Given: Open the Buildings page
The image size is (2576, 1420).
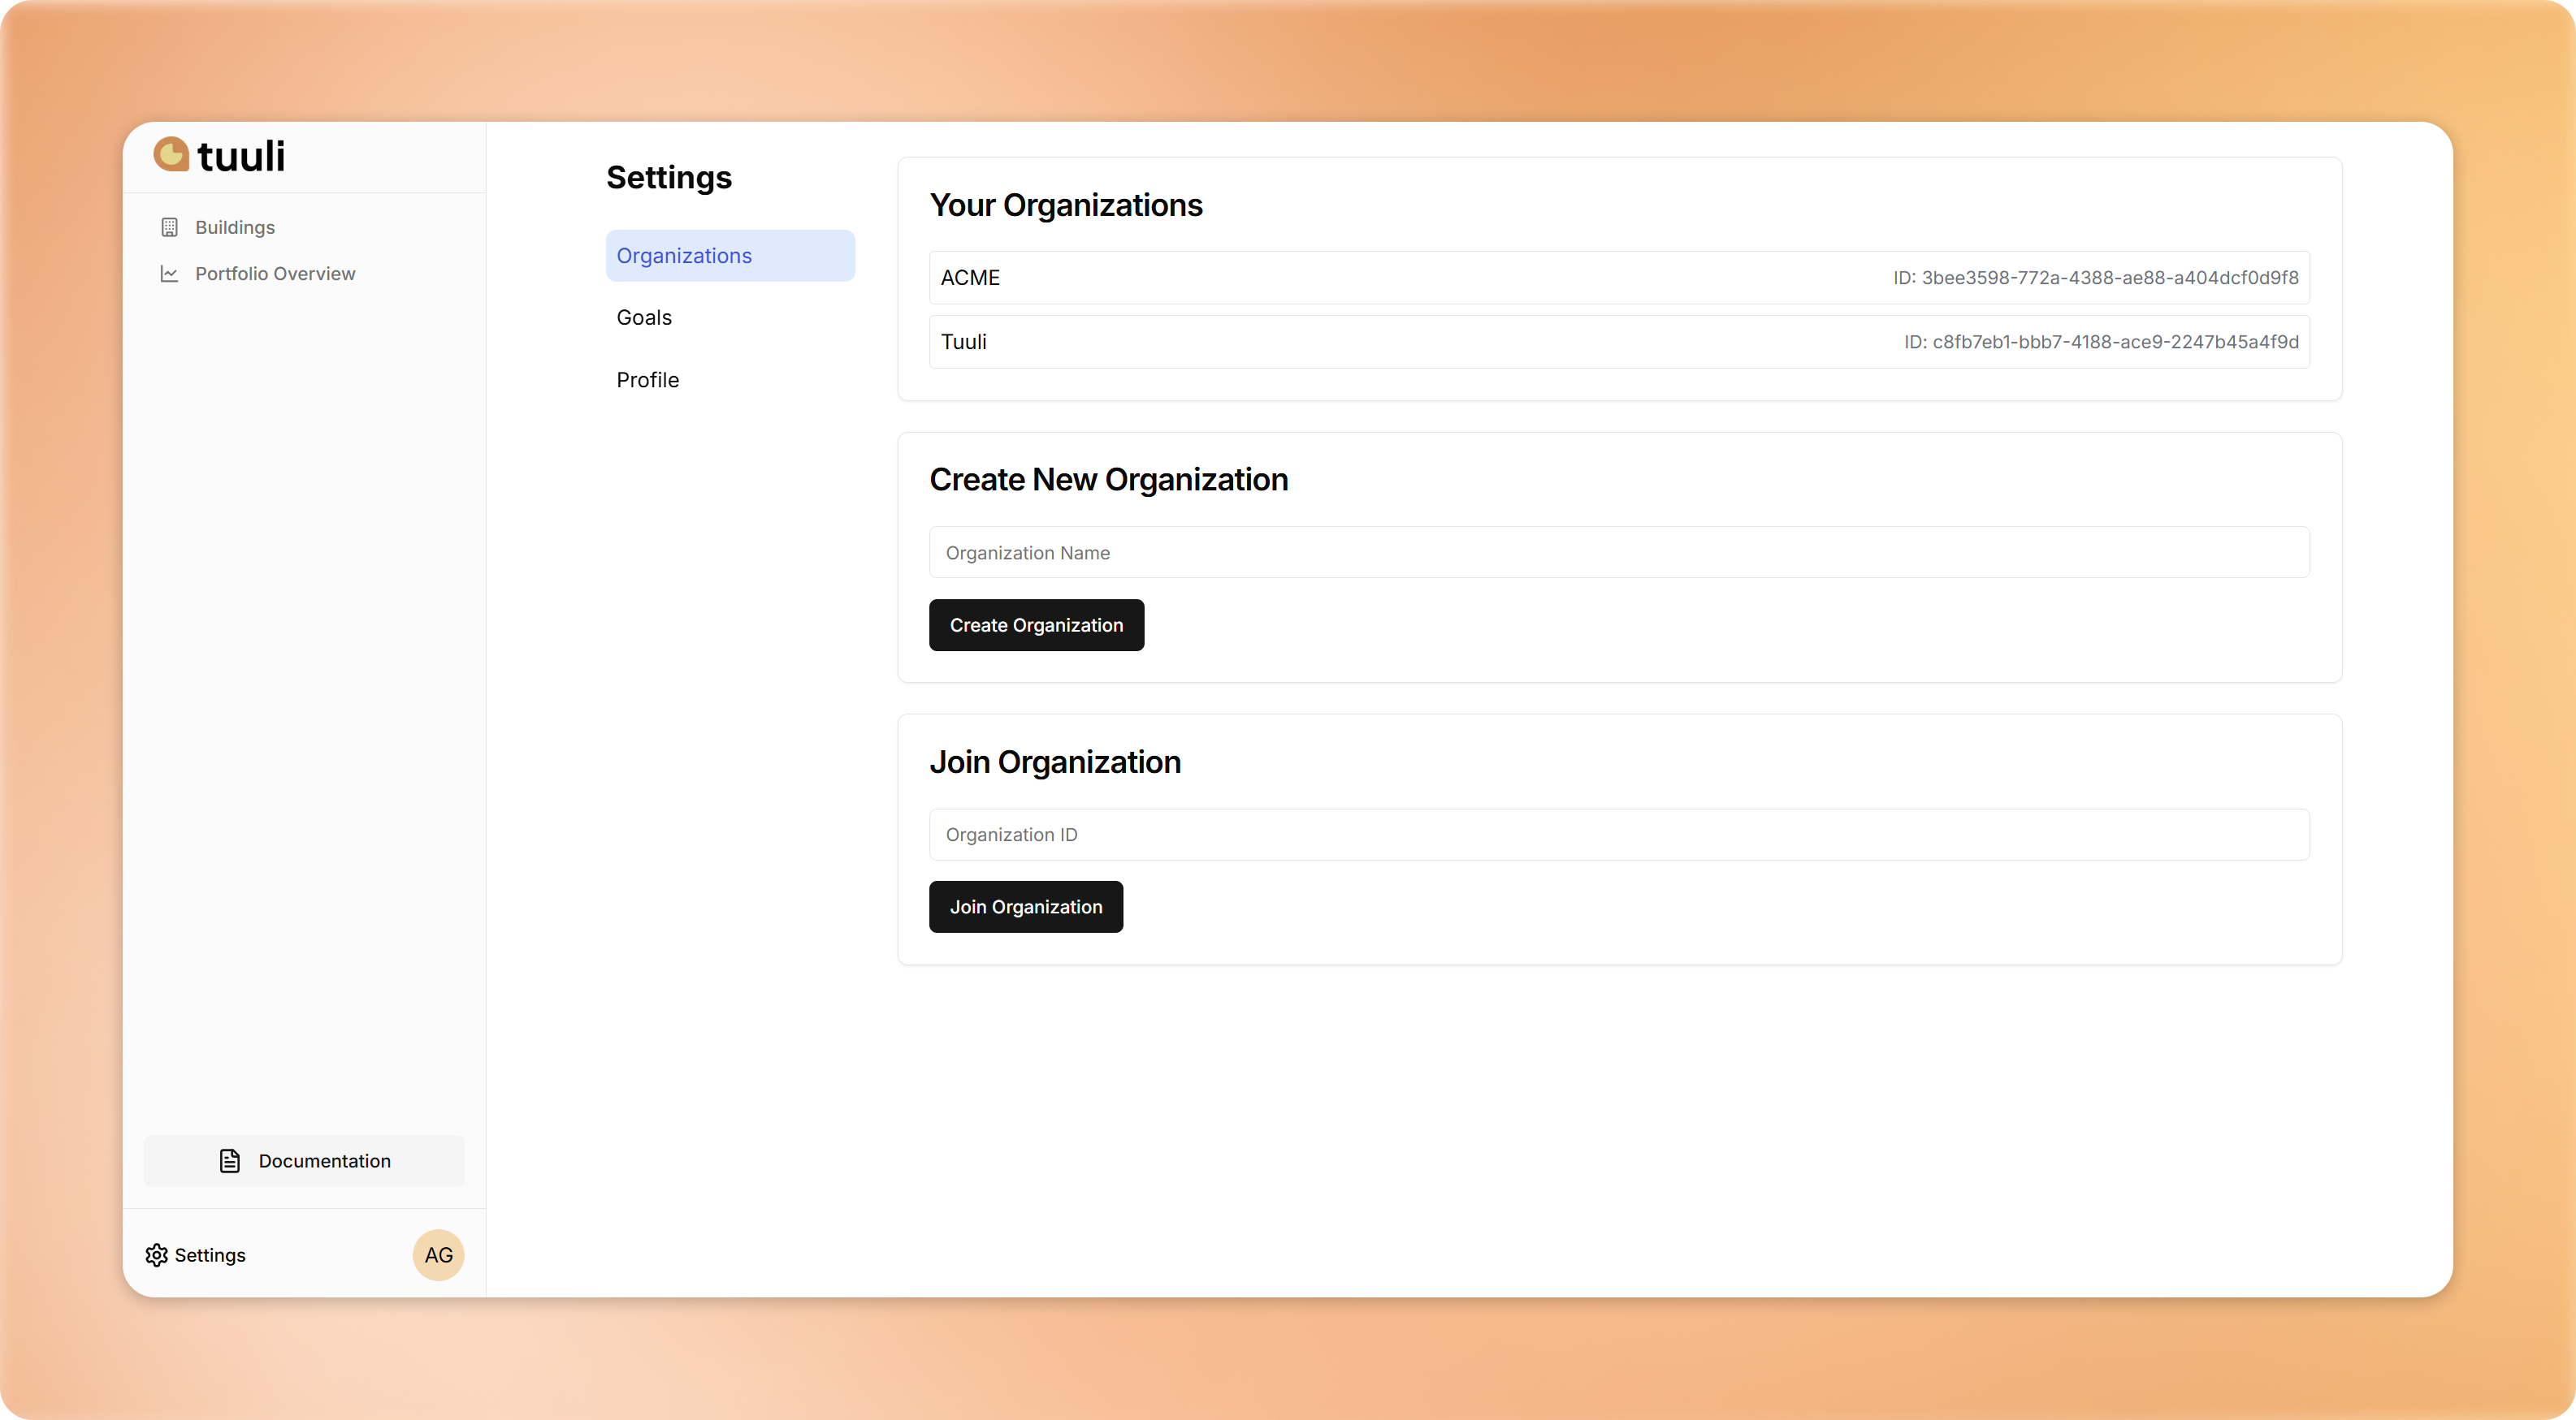Looking at the screenshot, I should point(234,227).
